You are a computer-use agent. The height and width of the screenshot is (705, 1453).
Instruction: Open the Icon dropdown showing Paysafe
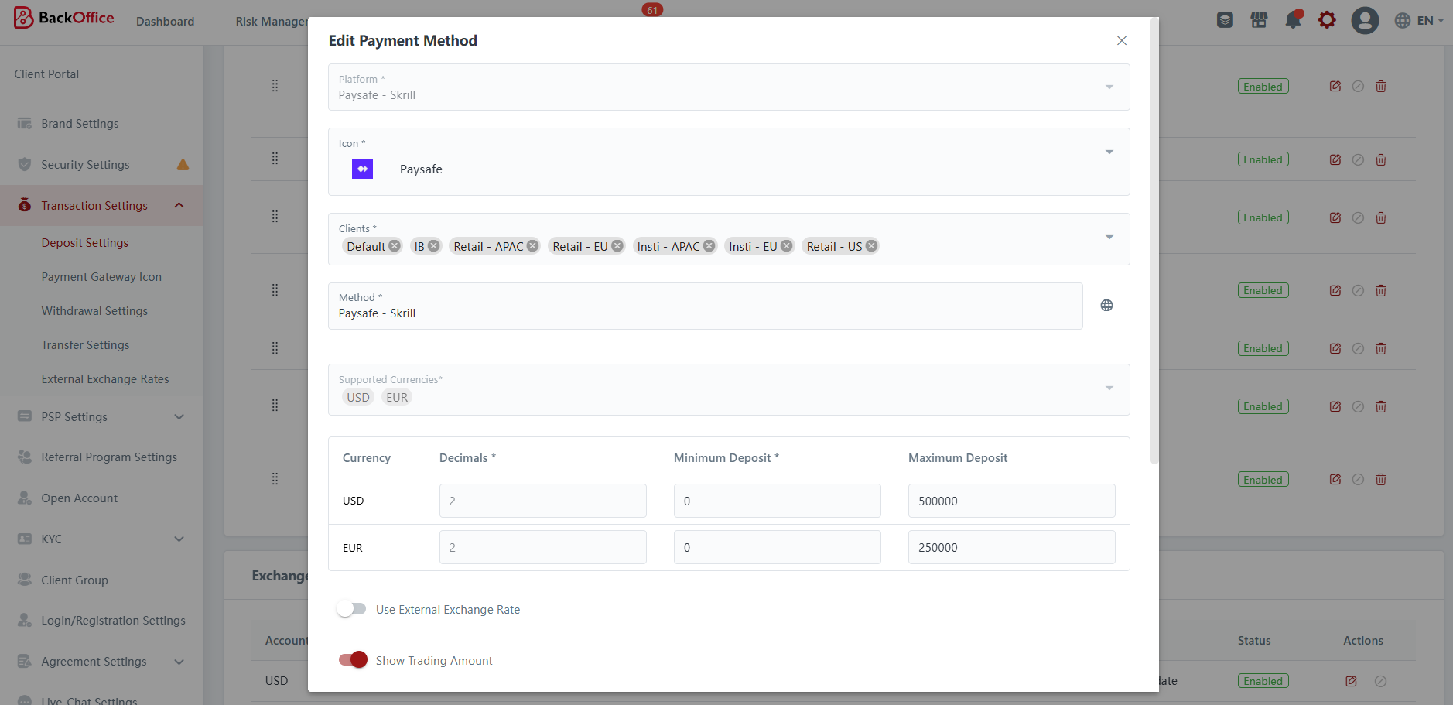1109,152
